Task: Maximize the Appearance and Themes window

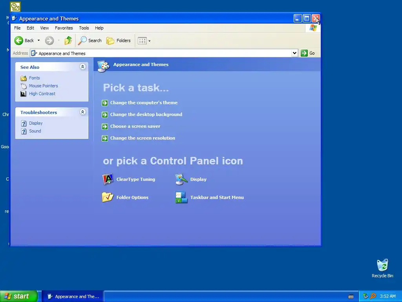Action: point(307,18)
